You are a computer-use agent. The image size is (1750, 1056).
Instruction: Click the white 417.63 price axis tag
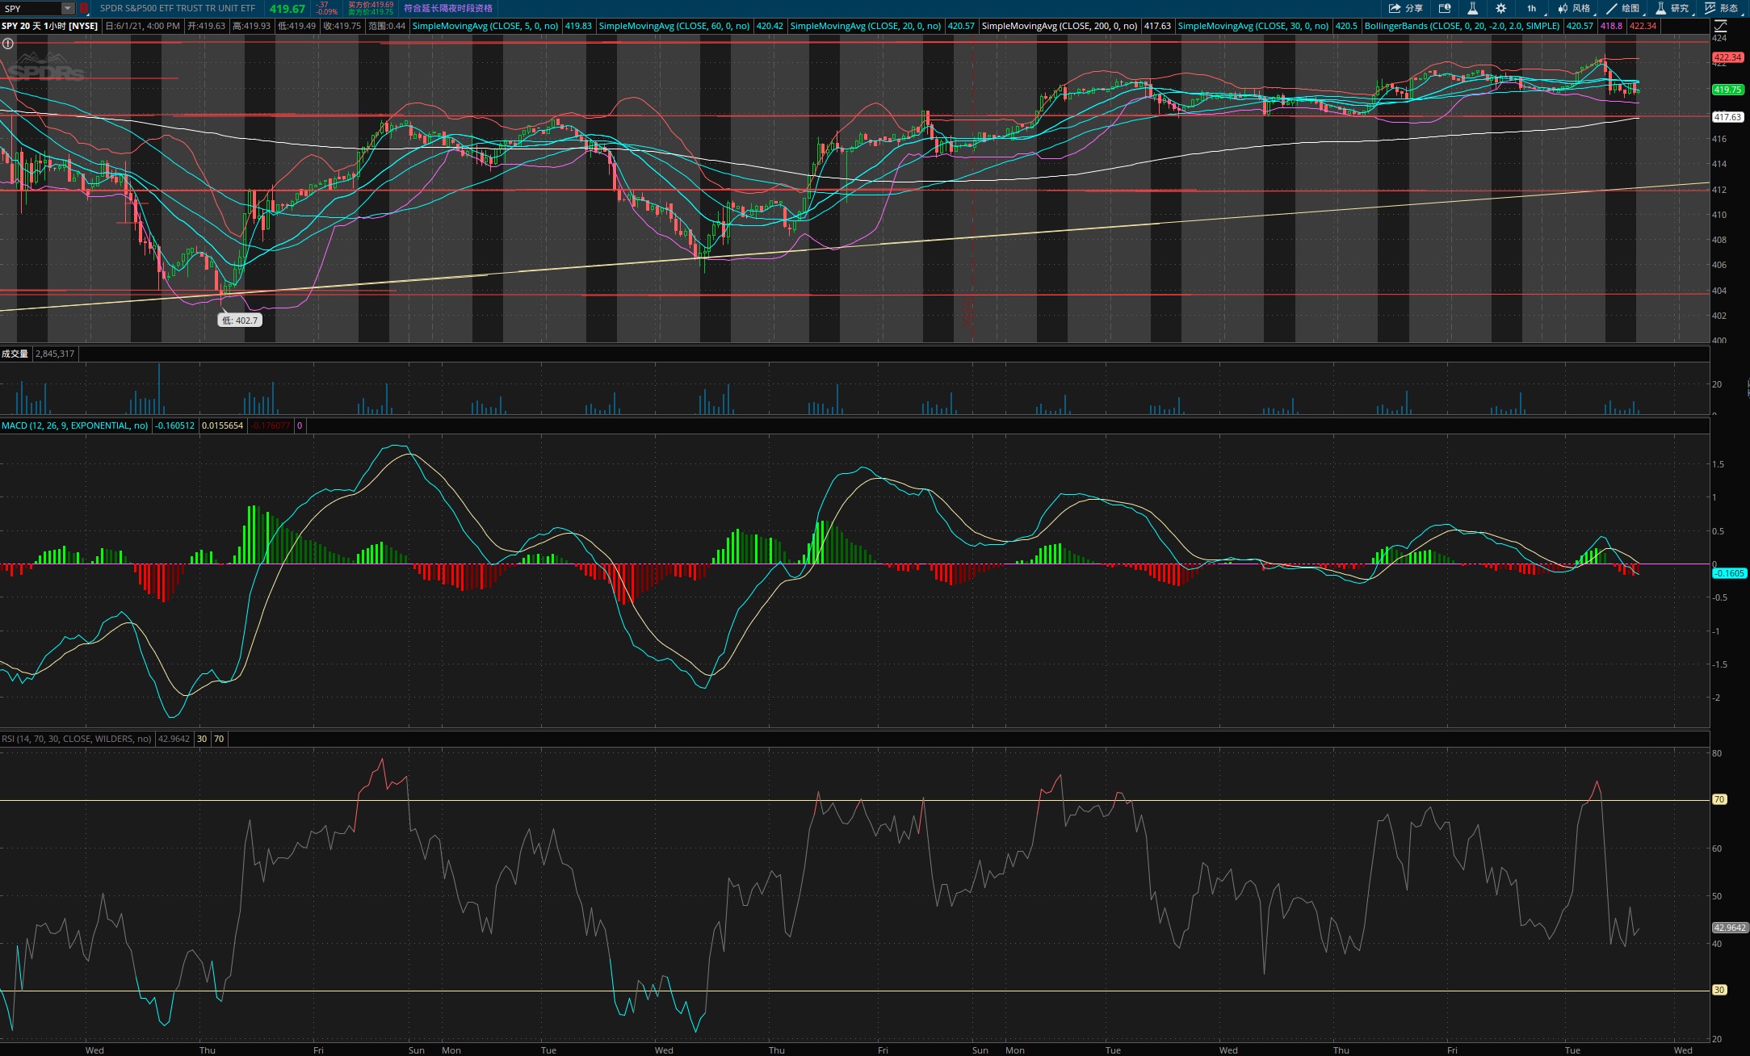(x=1727, y=117)
